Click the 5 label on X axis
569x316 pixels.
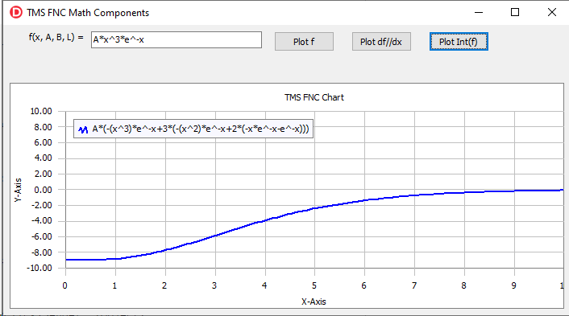314,285
